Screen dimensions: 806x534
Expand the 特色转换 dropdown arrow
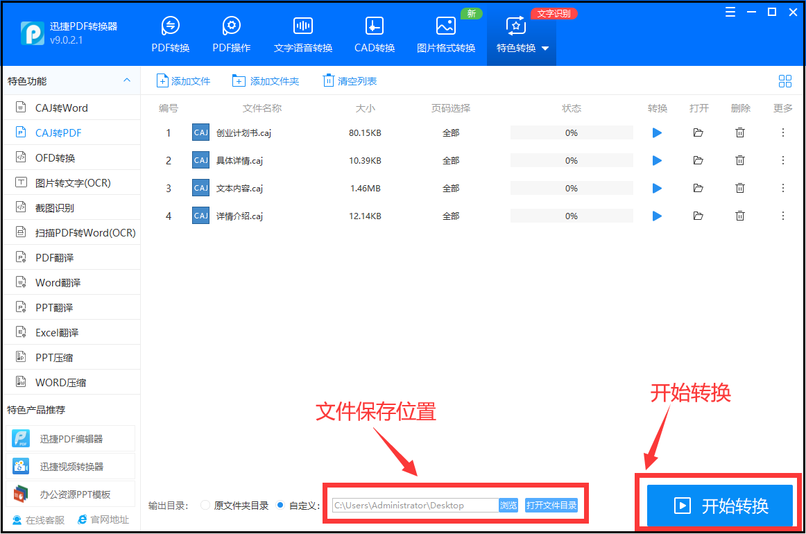[x=545, y=49]
